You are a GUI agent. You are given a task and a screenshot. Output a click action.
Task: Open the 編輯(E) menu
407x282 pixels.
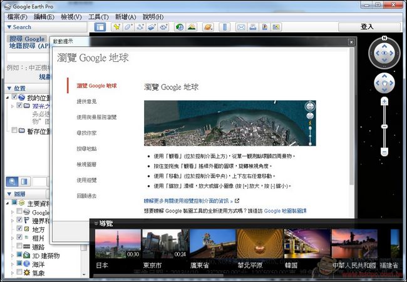tap(44, 17)
